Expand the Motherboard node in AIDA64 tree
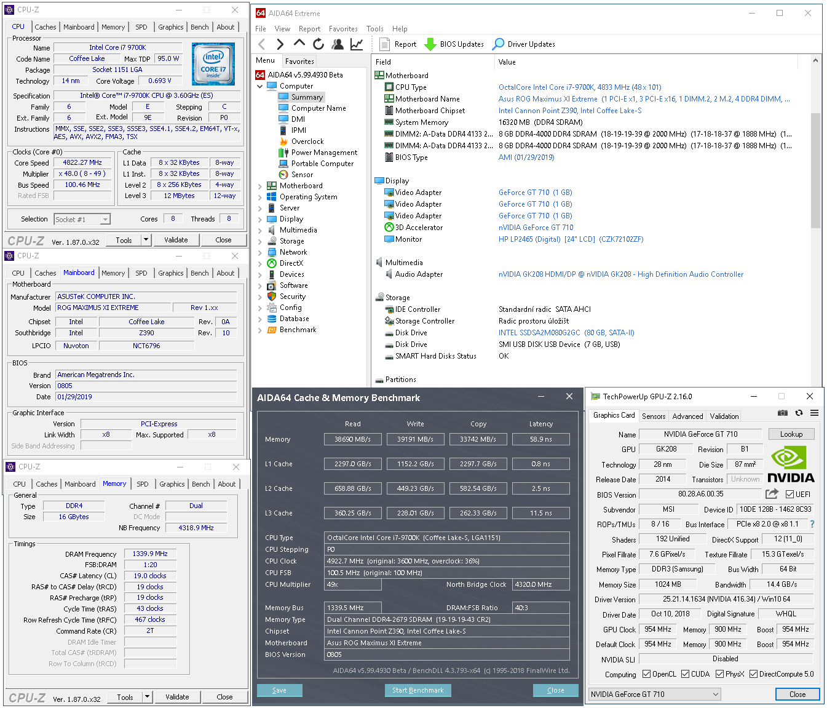 [x=260, y=186]
